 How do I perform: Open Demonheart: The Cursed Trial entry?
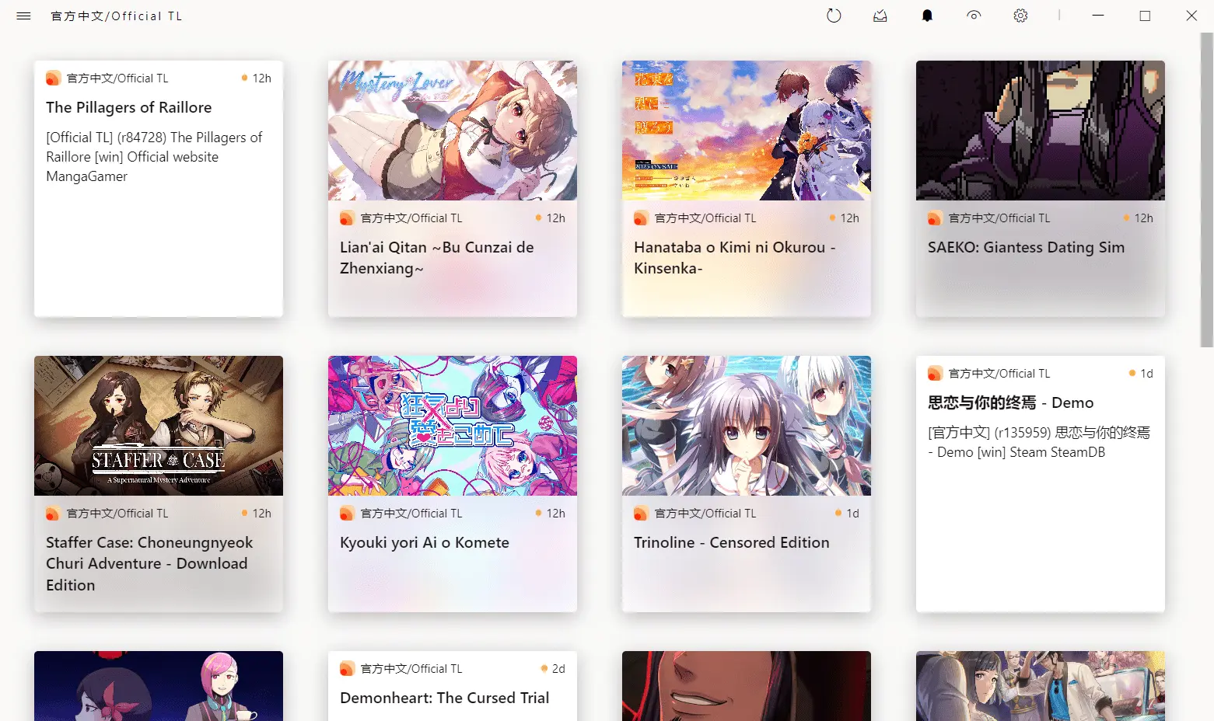coord(444,698)
